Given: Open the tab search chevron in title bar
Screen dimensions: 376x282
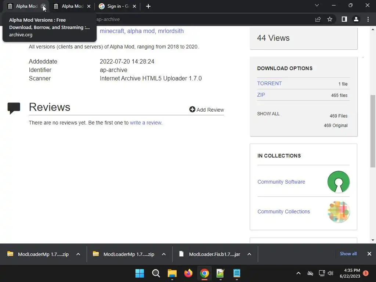Looking at the screenshot, I should [317, 5].
